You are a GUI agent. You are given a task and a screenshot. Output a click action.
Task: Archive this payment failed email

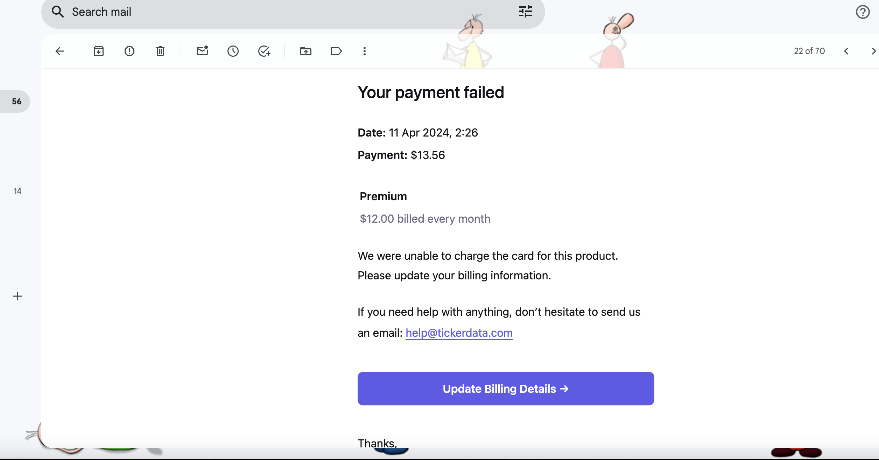tap(99, 51)
